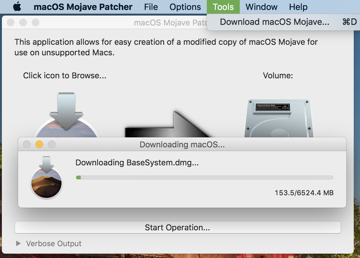
Task: Select the internal hard disk volume icon
Action: tap(279, 118)
